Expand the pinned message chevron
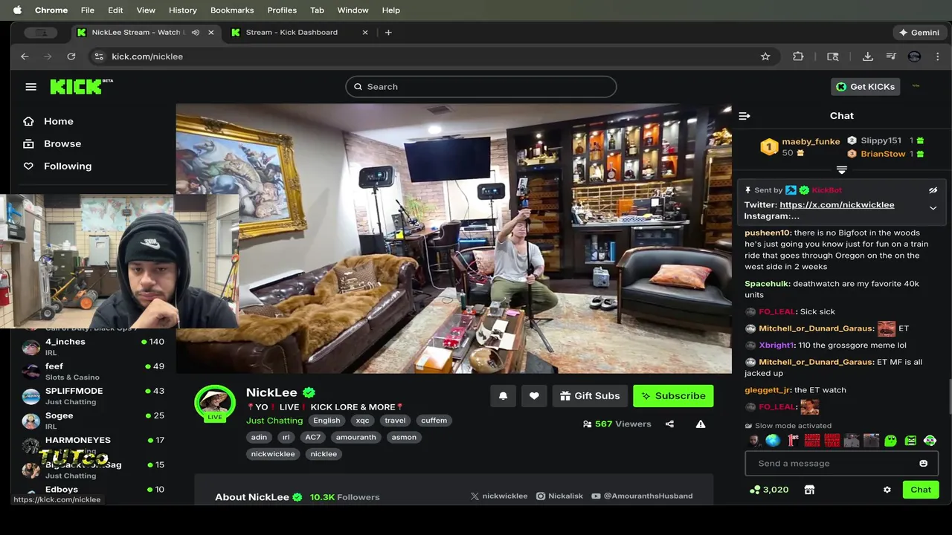Screen dimensions: 952x535 (933, 208)
